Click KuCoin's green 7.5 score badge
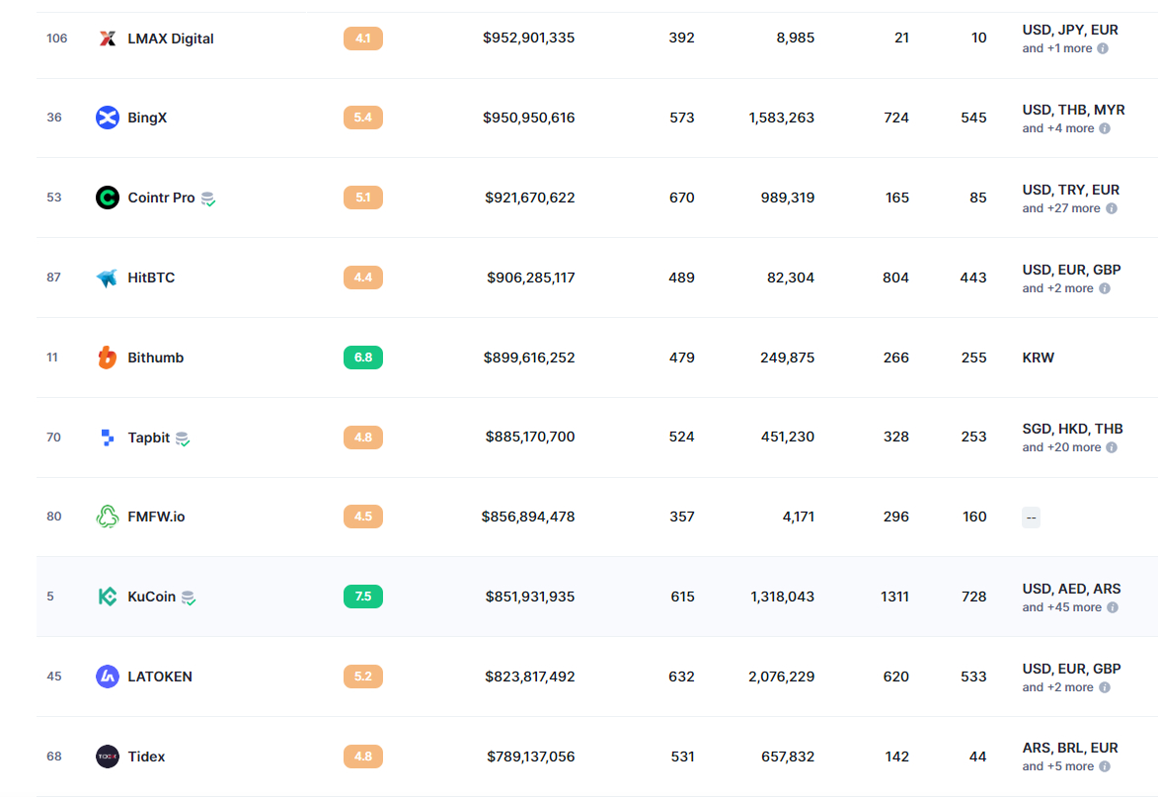Screen dimensions: 1158x797 363,597
